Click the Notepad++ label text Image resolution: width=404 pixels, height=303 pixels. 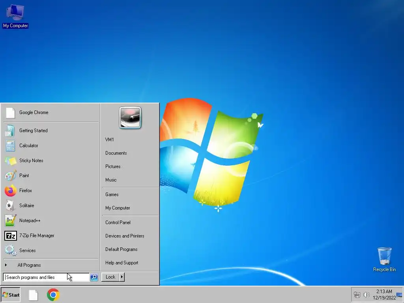pos(30,221)
